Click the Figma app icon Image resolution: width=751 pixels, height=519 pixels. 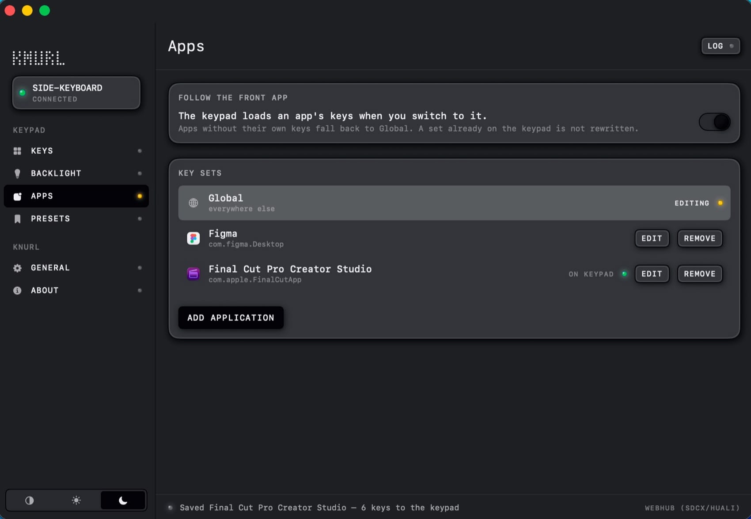(x=193, y=238)
